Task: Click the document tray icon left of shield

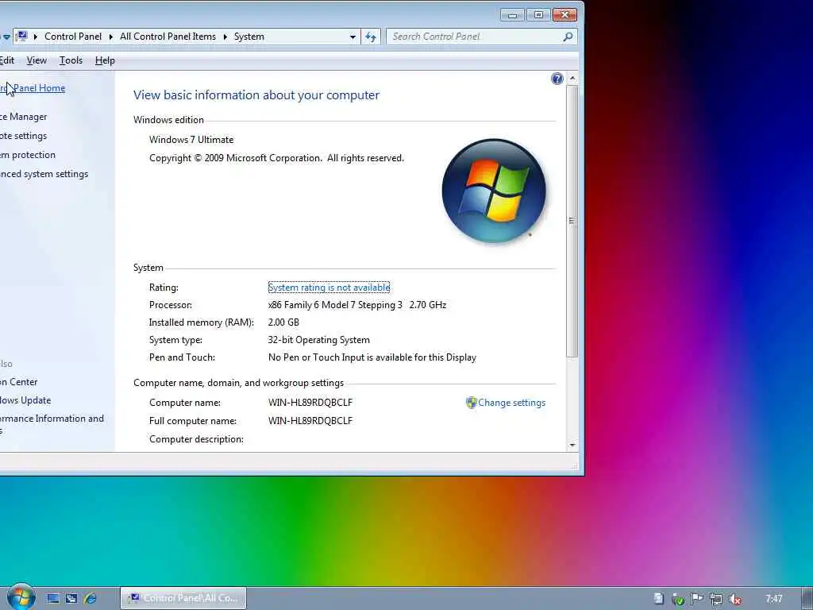Action: [658, 599]
